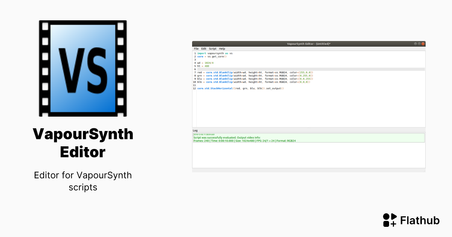452x237 pixels.
Task: Open the Script menu
Action: [212, 49]
